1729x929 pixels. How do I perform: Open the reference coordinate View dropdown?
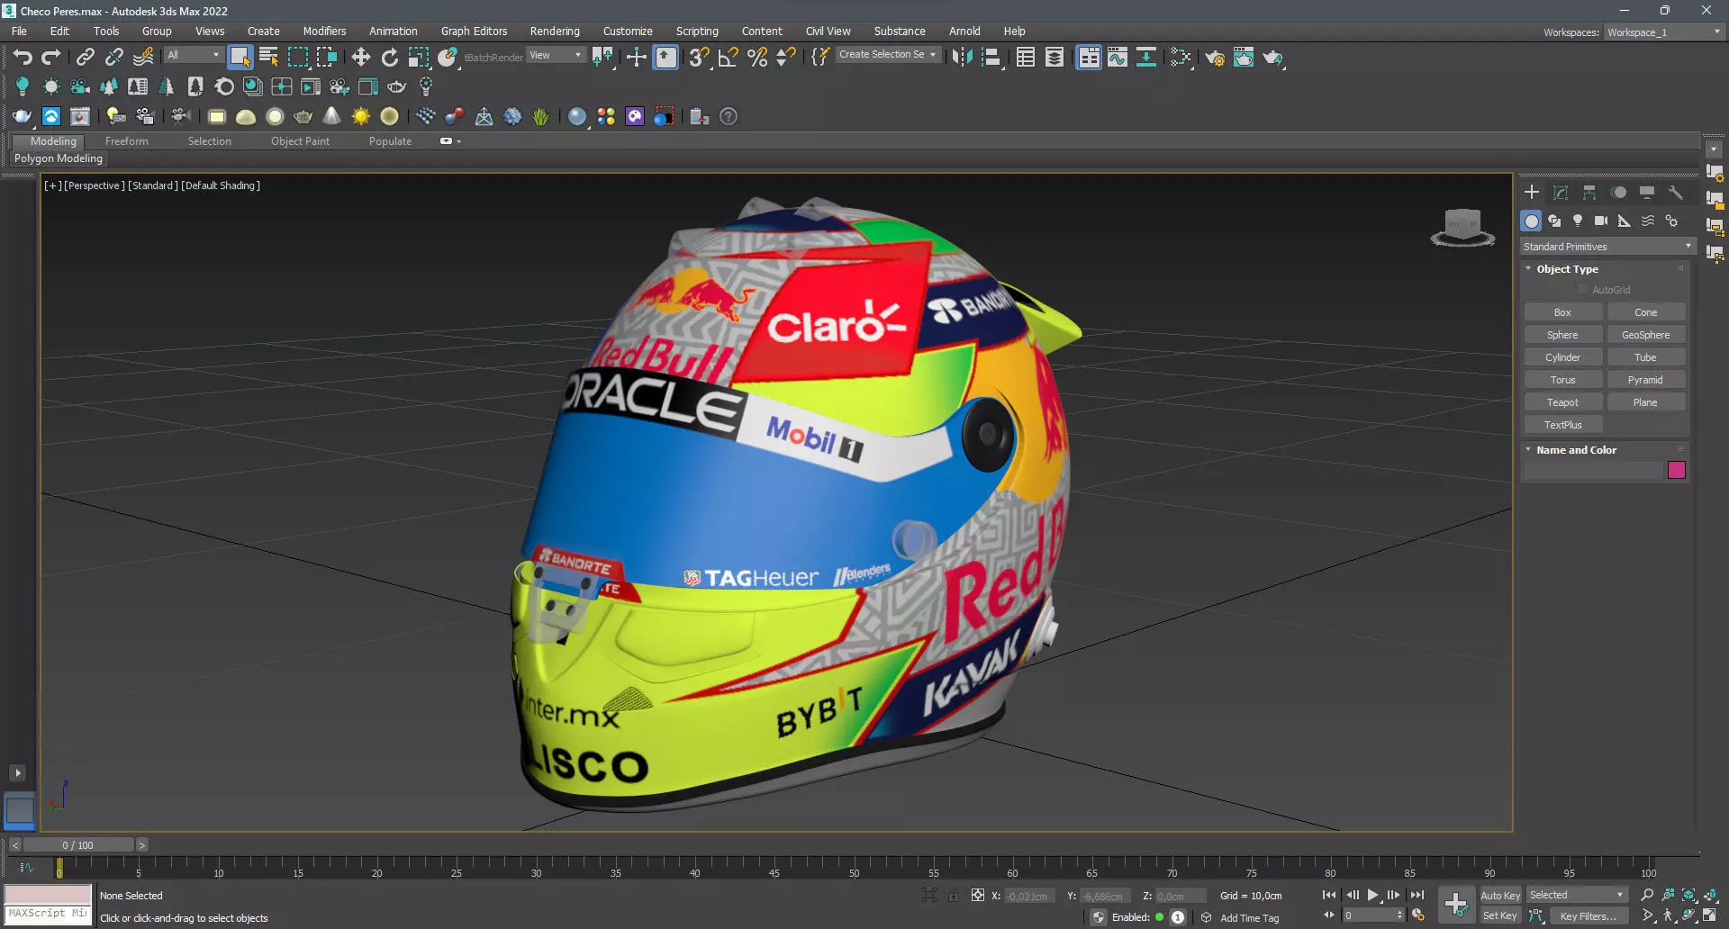[556, 55]
